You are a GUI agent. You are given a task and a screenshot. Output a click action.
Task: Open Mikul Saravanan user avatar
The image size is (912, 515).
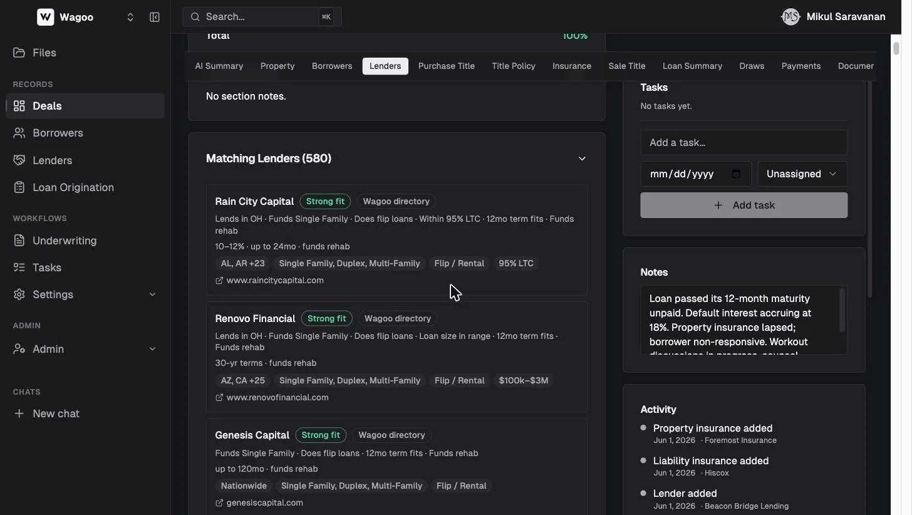tap(790, 17)
